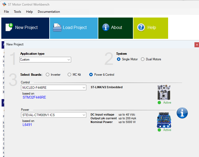Click the Help tile label
This screenshot has height=157, width=199.
click(x=152, y=27)
